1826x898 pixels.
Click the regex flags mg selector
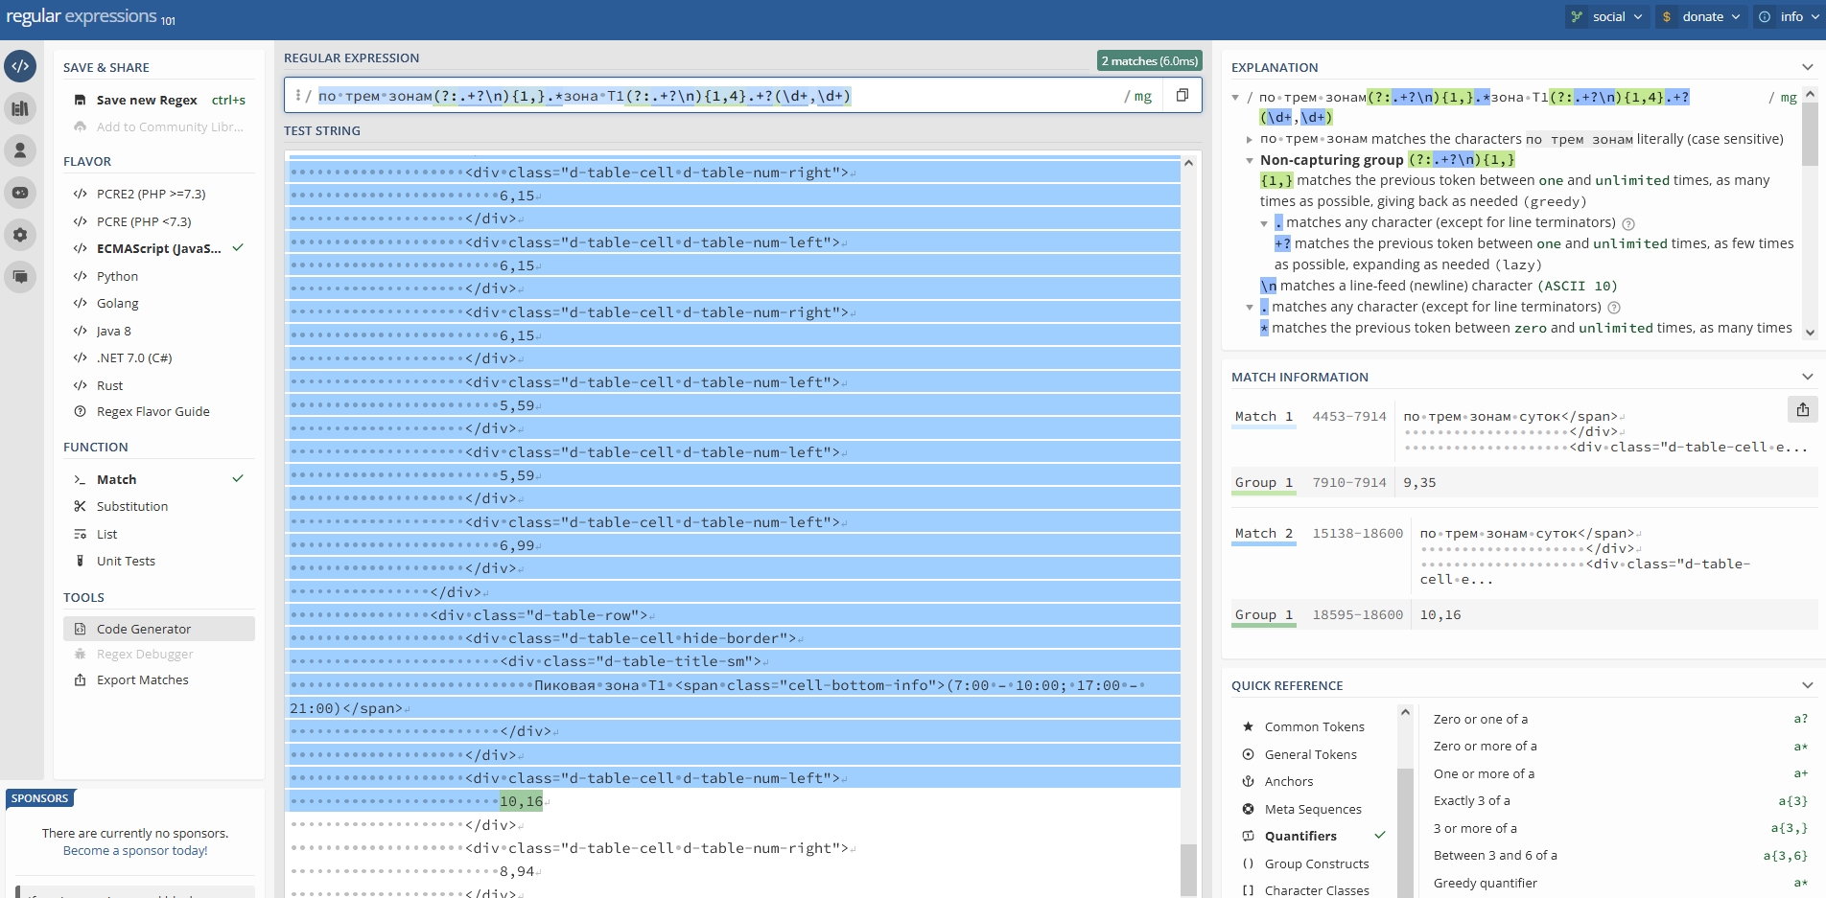point(1142,96)
